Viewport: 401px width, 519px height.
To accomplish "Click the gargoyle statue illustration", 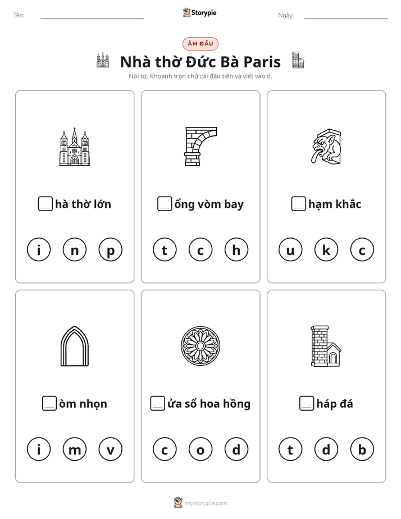I will coord(326,146).
